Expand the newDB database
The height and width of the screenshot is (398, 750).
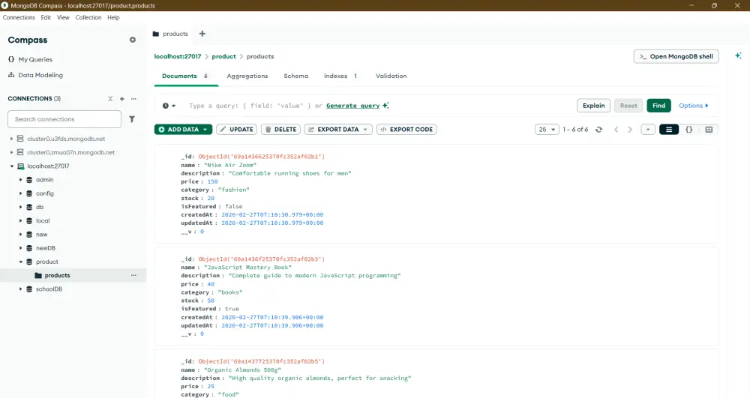20,248
